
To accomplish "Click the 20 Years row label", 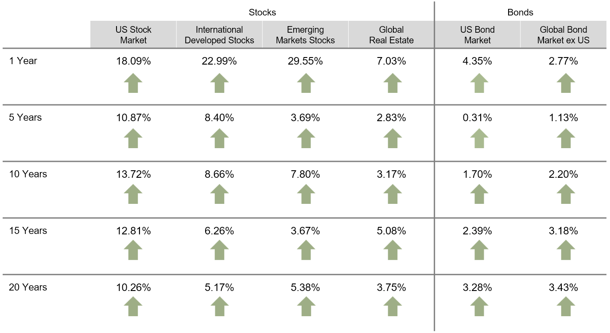I will (x=28, y=287).
